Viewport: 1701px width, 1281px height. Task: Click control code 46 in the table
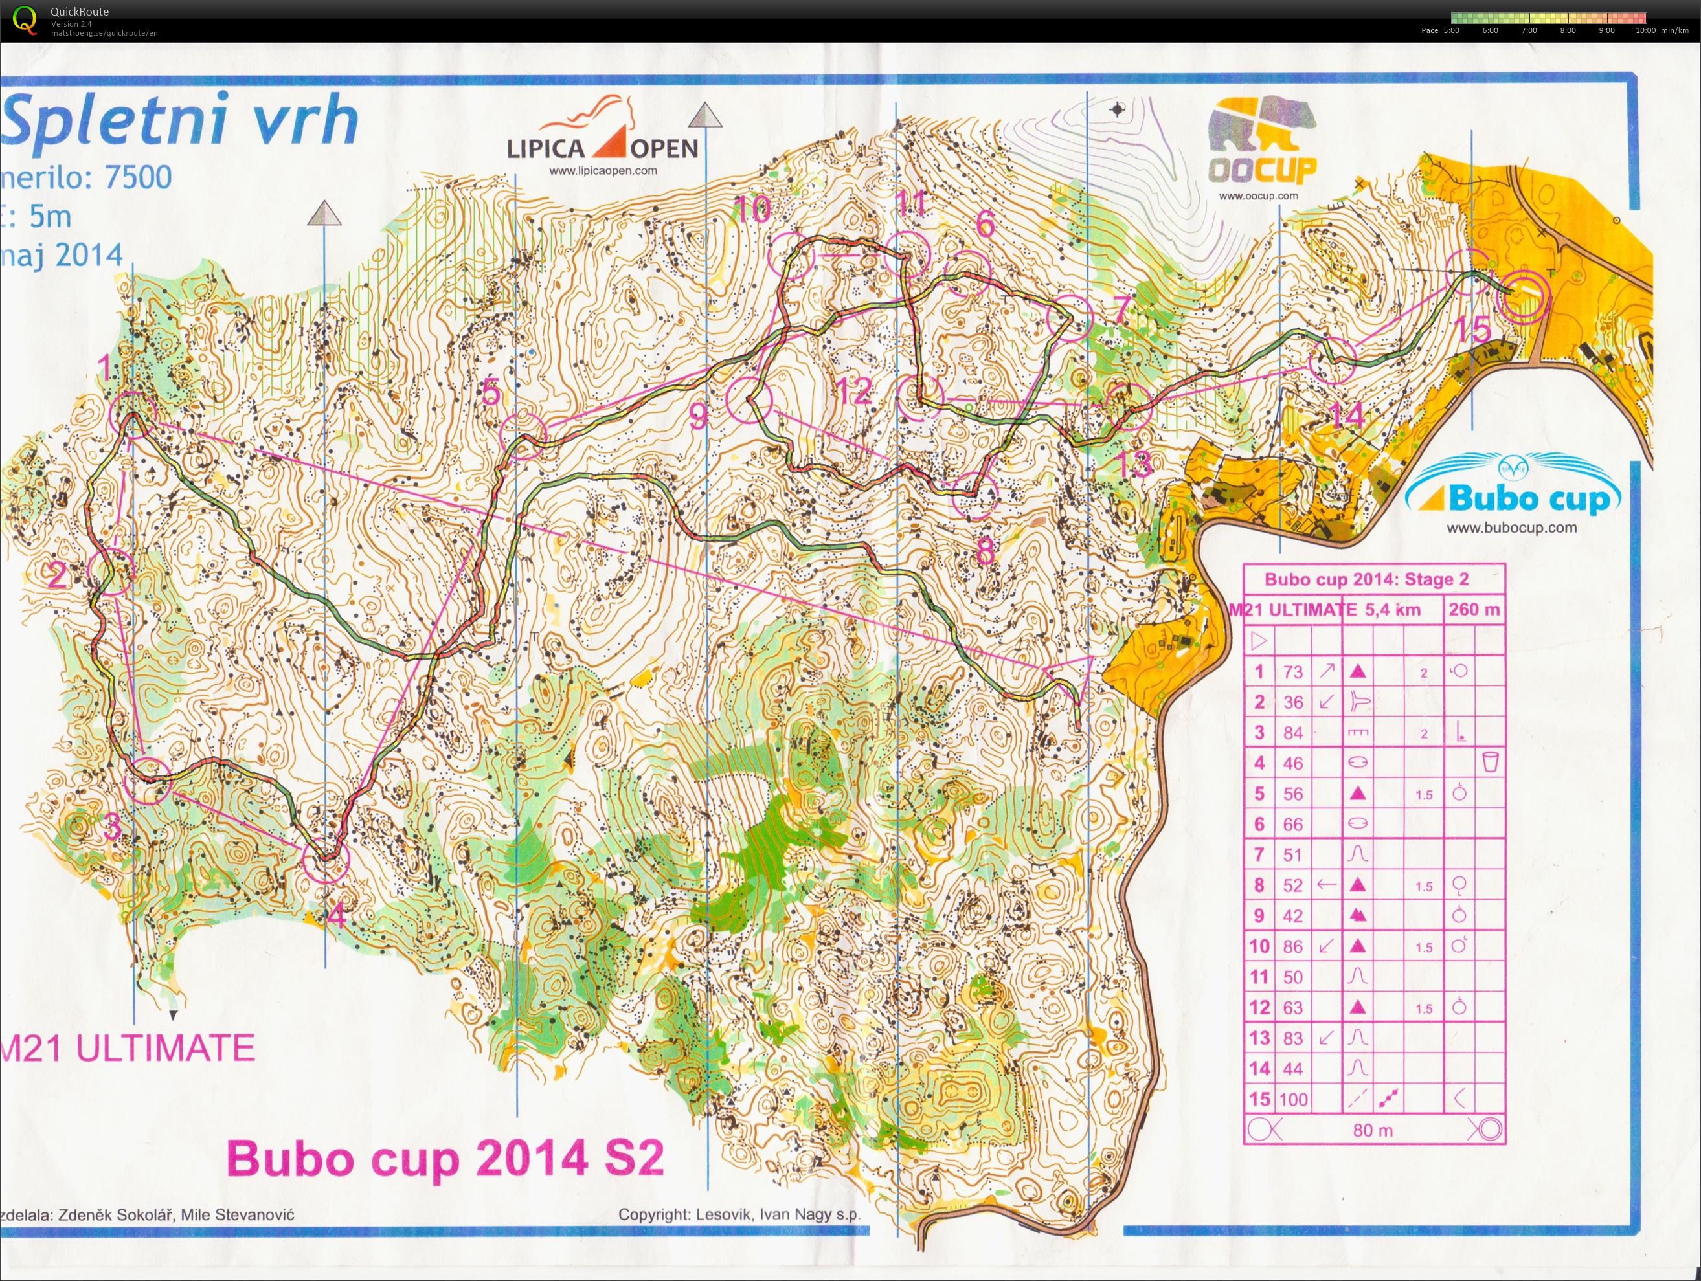tap(1292, 764)
